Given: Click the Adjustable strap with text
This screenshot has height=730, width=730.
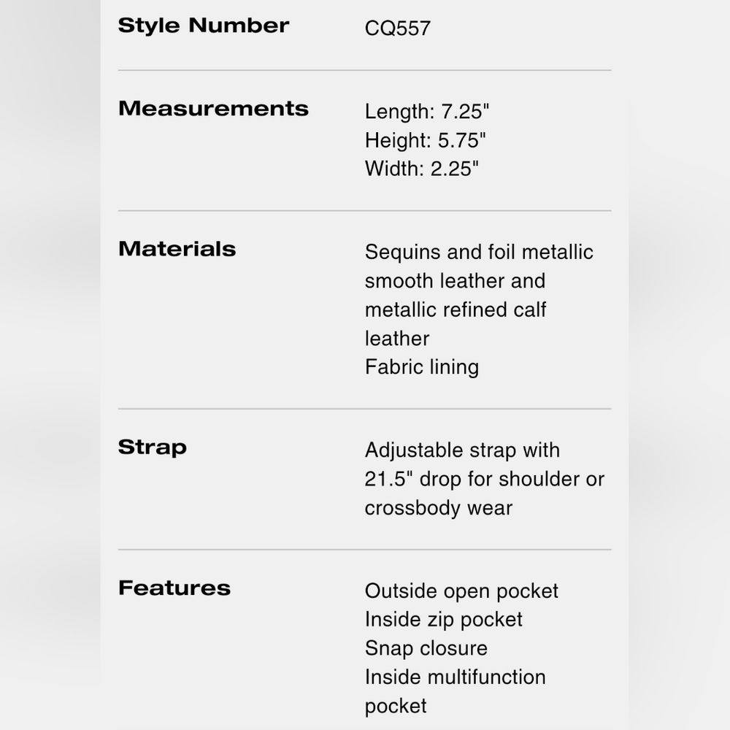Looking at the screenshot, I should [x=462, y=450].
